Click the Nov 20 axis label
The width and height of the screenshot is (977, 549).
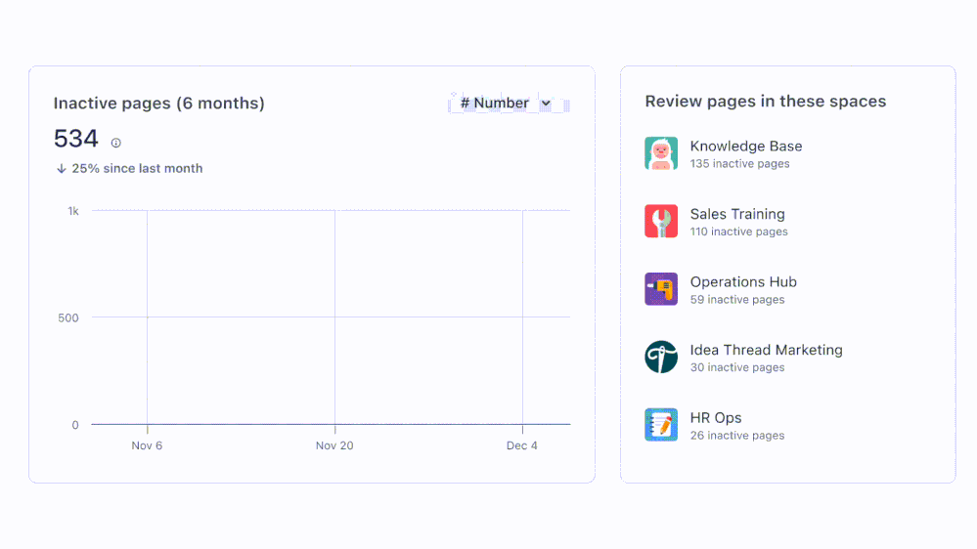point(334,445)
